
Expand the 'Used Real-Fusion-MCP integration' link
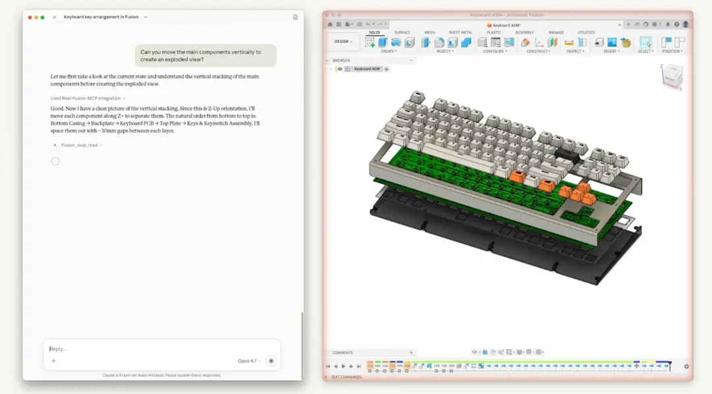[x=88, y=98]
